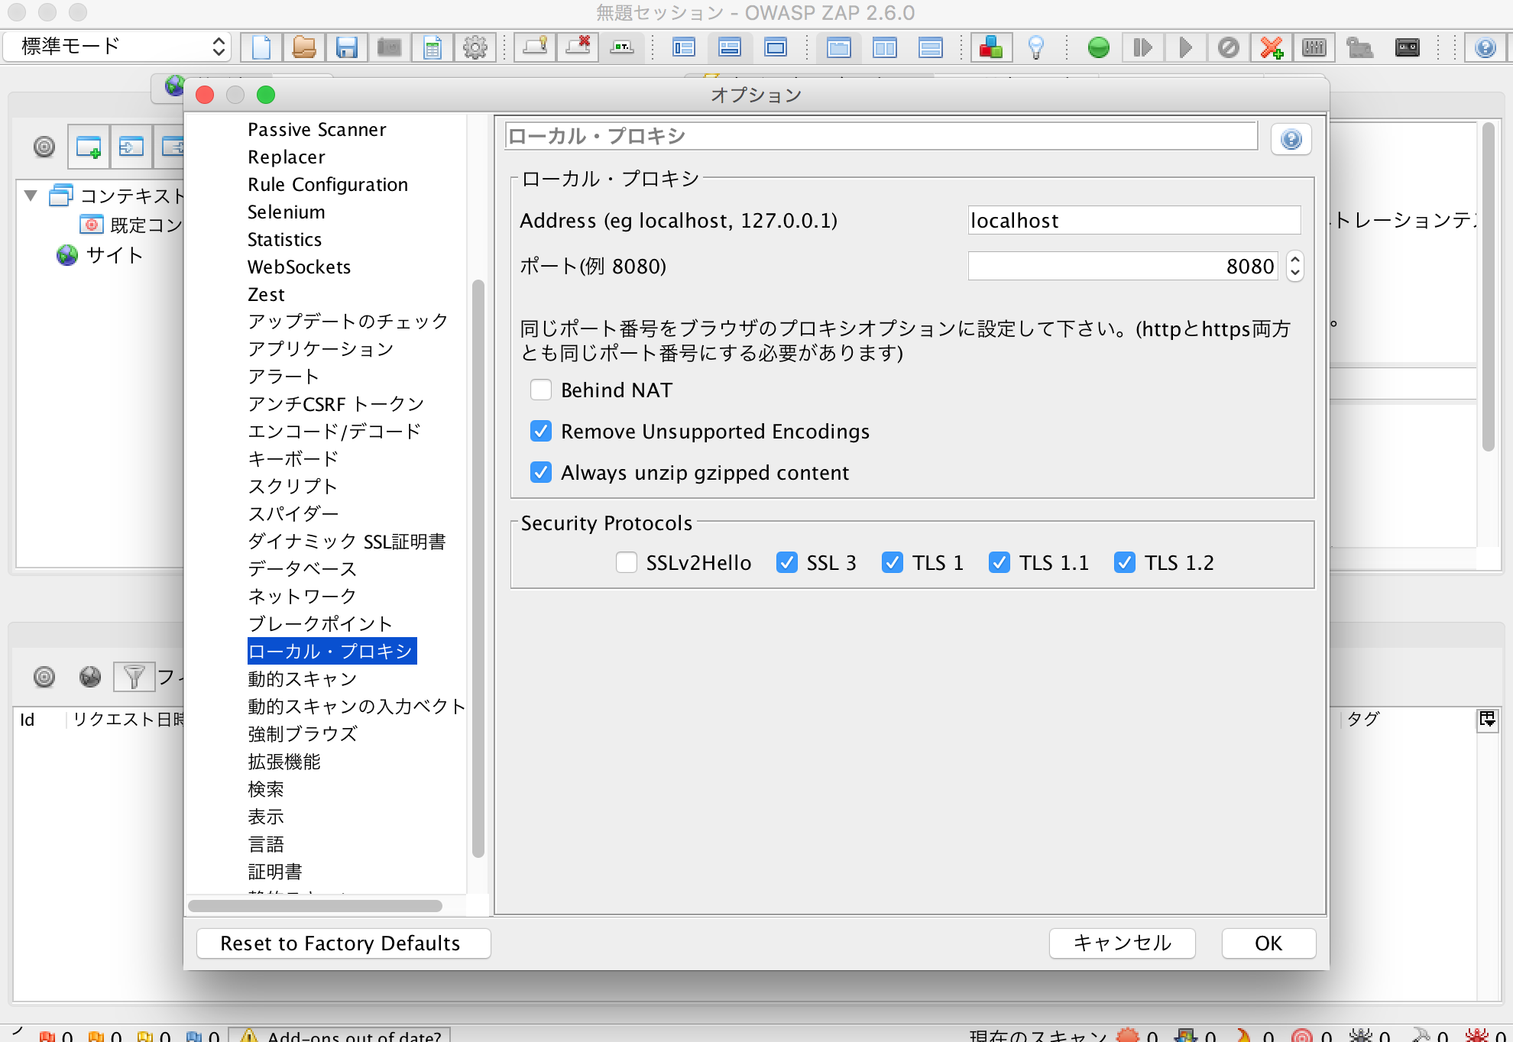Click the light bulb toolbar icon
The width and height of the screenshot is (1513, 1042).
point(1036,47)
